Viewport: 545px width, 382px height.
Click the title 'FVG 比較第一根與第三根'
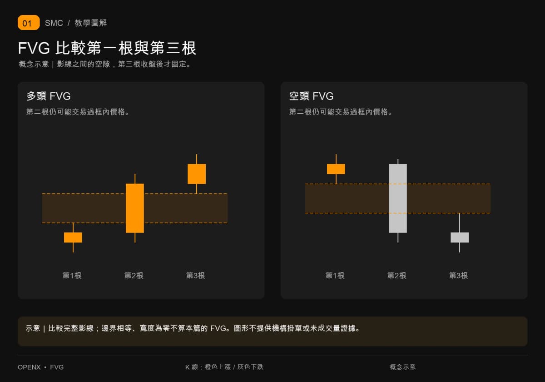[x=107, y=48]
